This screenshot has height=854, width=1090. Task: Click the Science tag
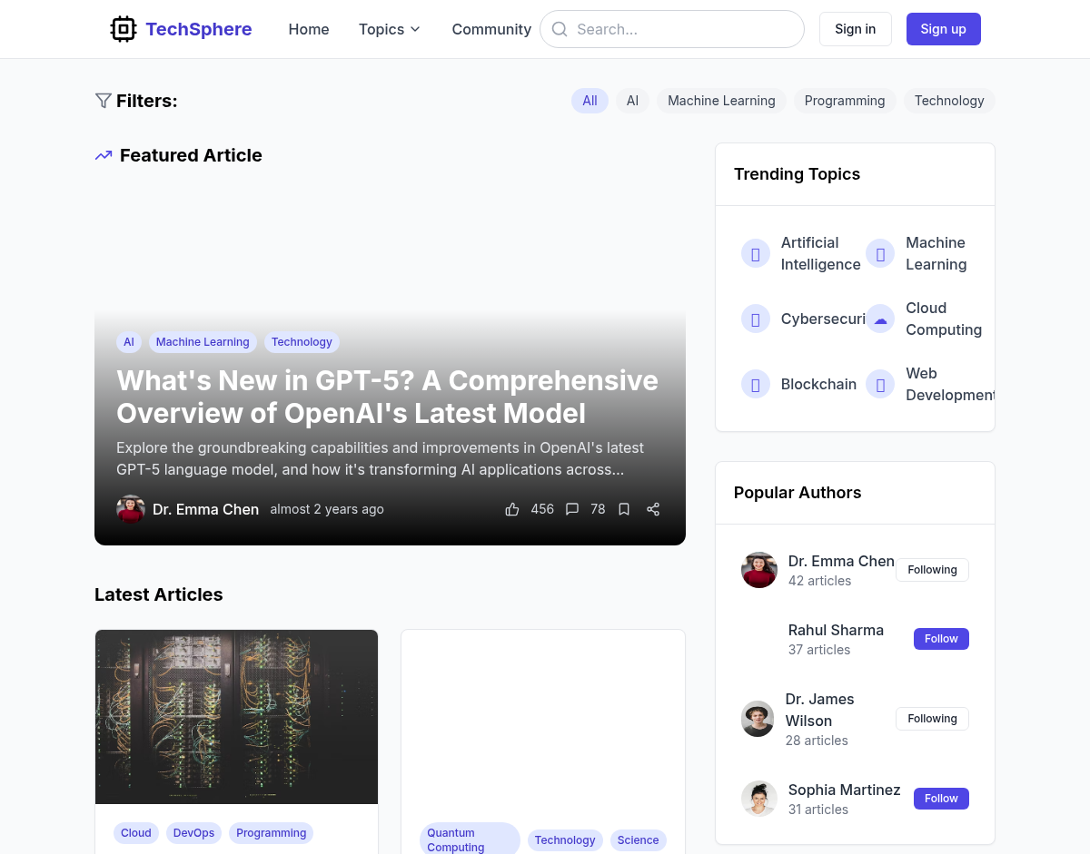click(x=638, y=840)
